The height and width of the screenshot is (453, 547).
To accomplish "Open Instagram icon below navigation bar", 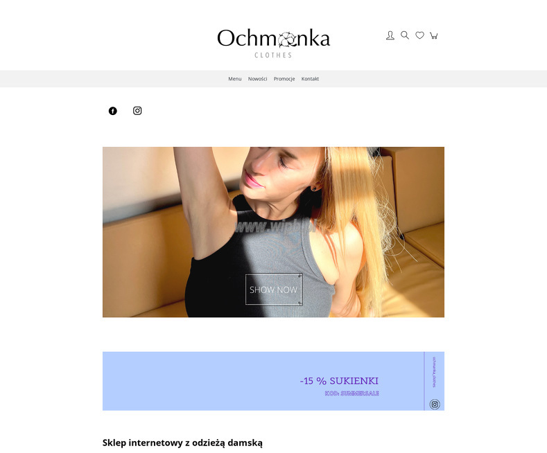I will click(137, 110).
